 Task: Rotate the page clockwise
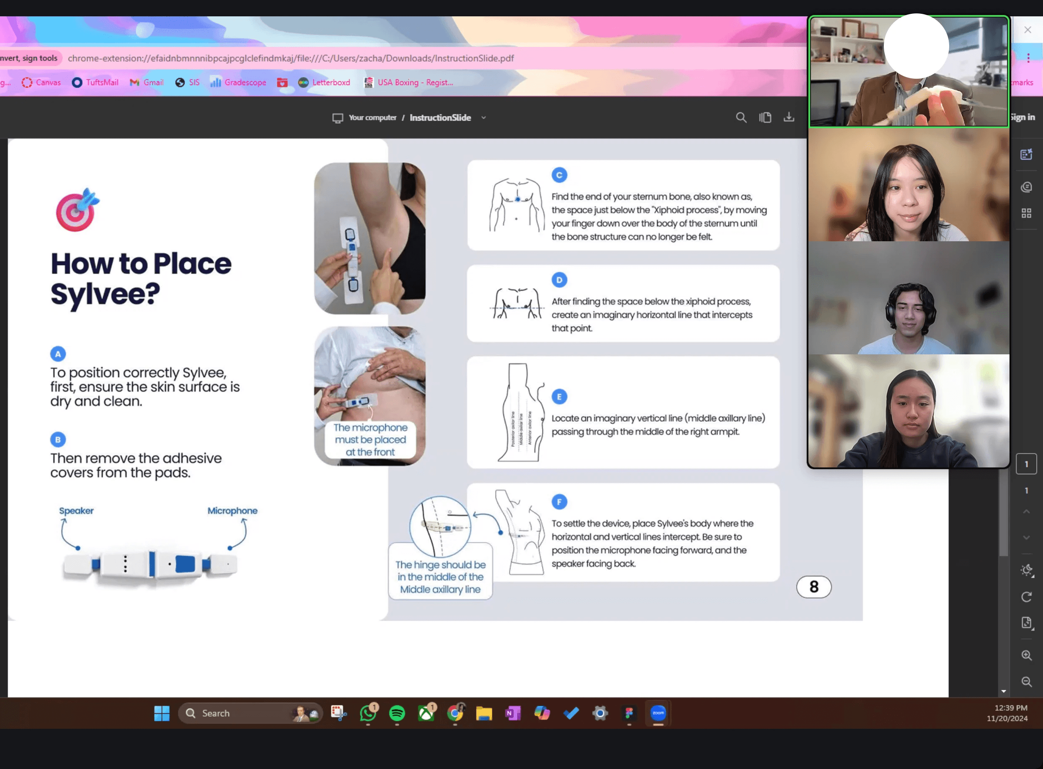[x=1026, y=597]
